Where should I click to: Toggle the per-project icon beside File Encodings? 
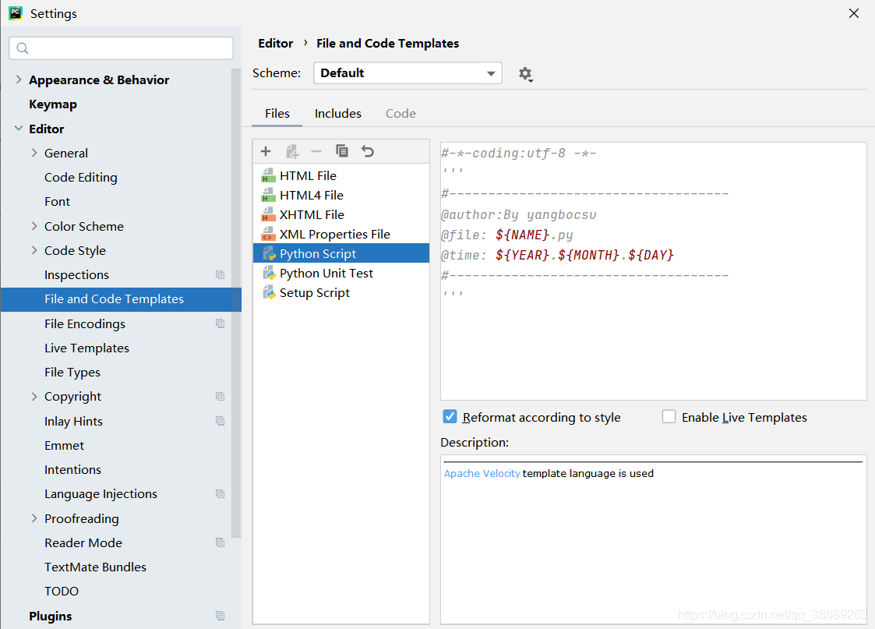[x=220, y=323]
